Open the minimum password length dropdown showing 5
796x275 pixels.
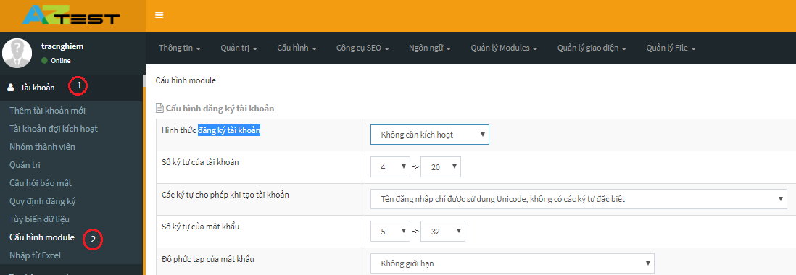390,231
